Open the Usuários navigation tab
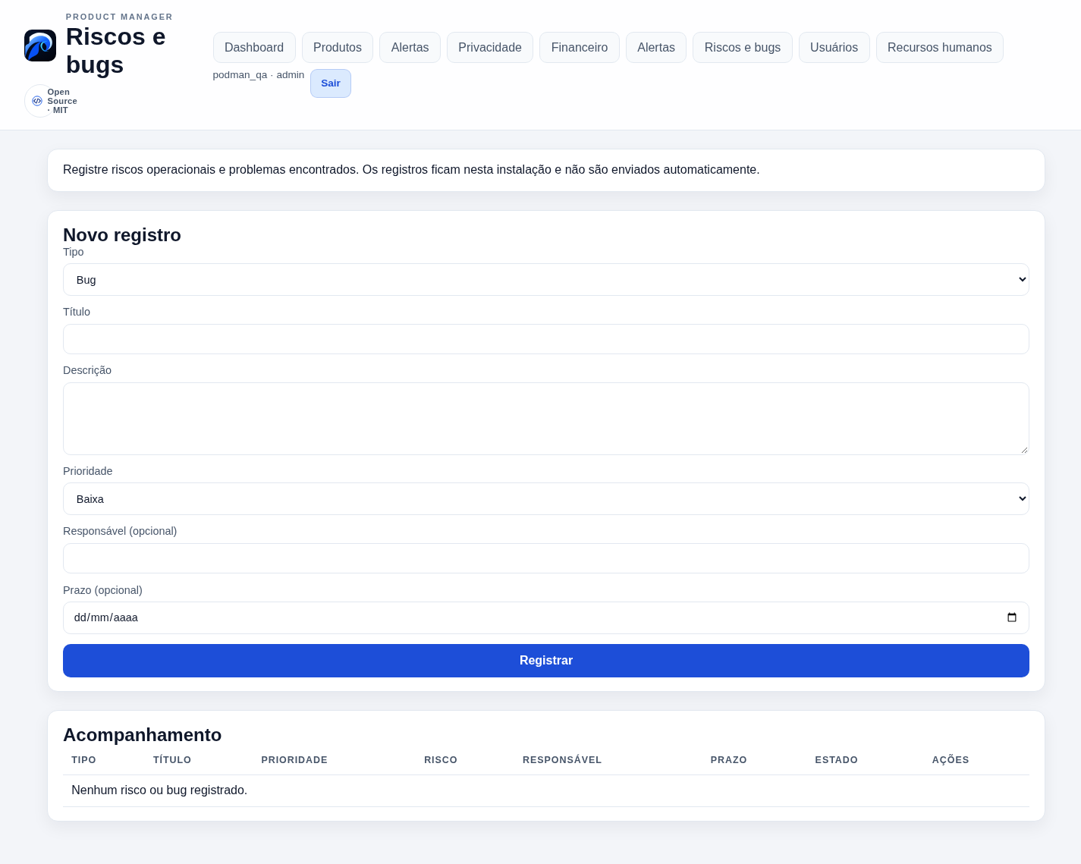1081x864 pixels. click(834, 47)
